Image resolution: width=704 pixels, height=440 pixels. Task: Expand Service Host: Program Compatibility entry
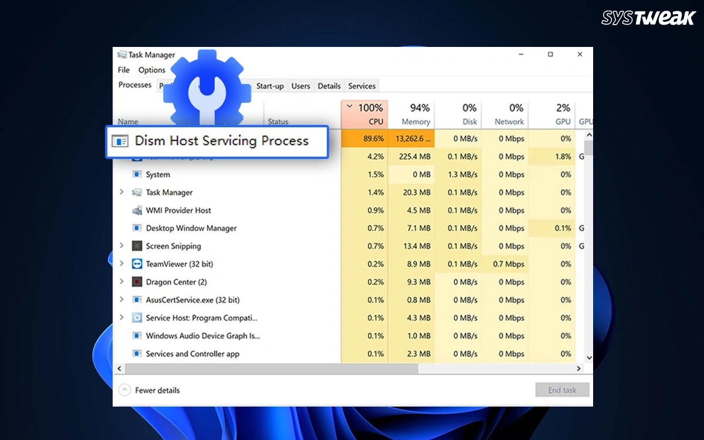121,318
